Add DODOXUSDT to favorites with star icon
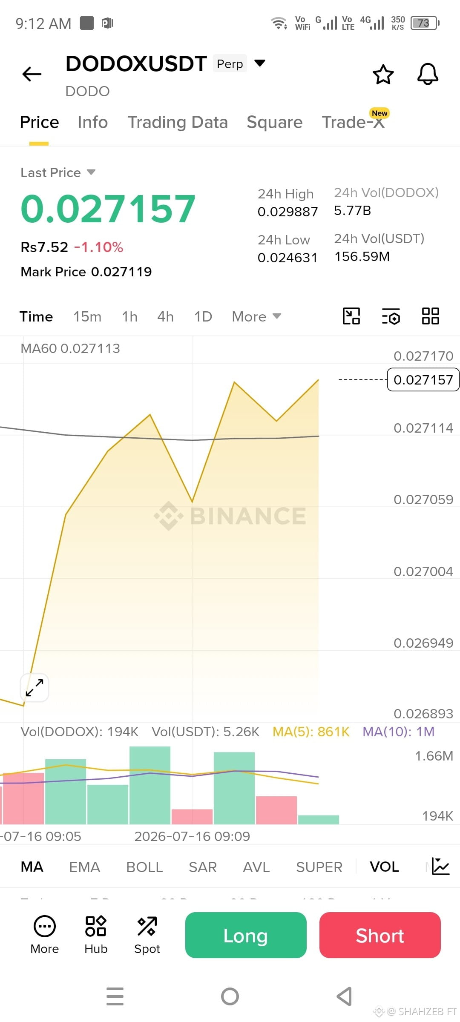The image size is (460, 1022). click(x=383, y=75)
